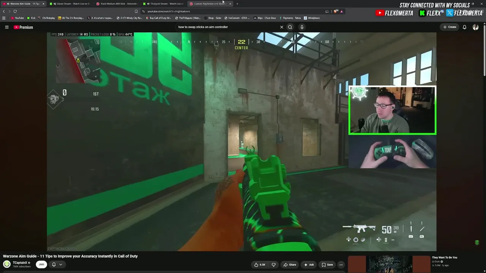Like the video showing 6.5K likes
486x273 pixels.
[x=260, y=265]
